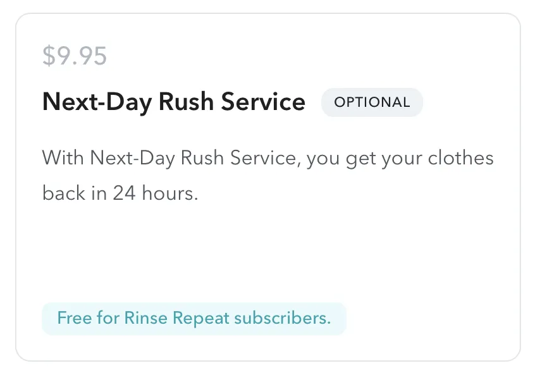Click the $9.95 price label
The image size is (535, 392).
(75, 56)
